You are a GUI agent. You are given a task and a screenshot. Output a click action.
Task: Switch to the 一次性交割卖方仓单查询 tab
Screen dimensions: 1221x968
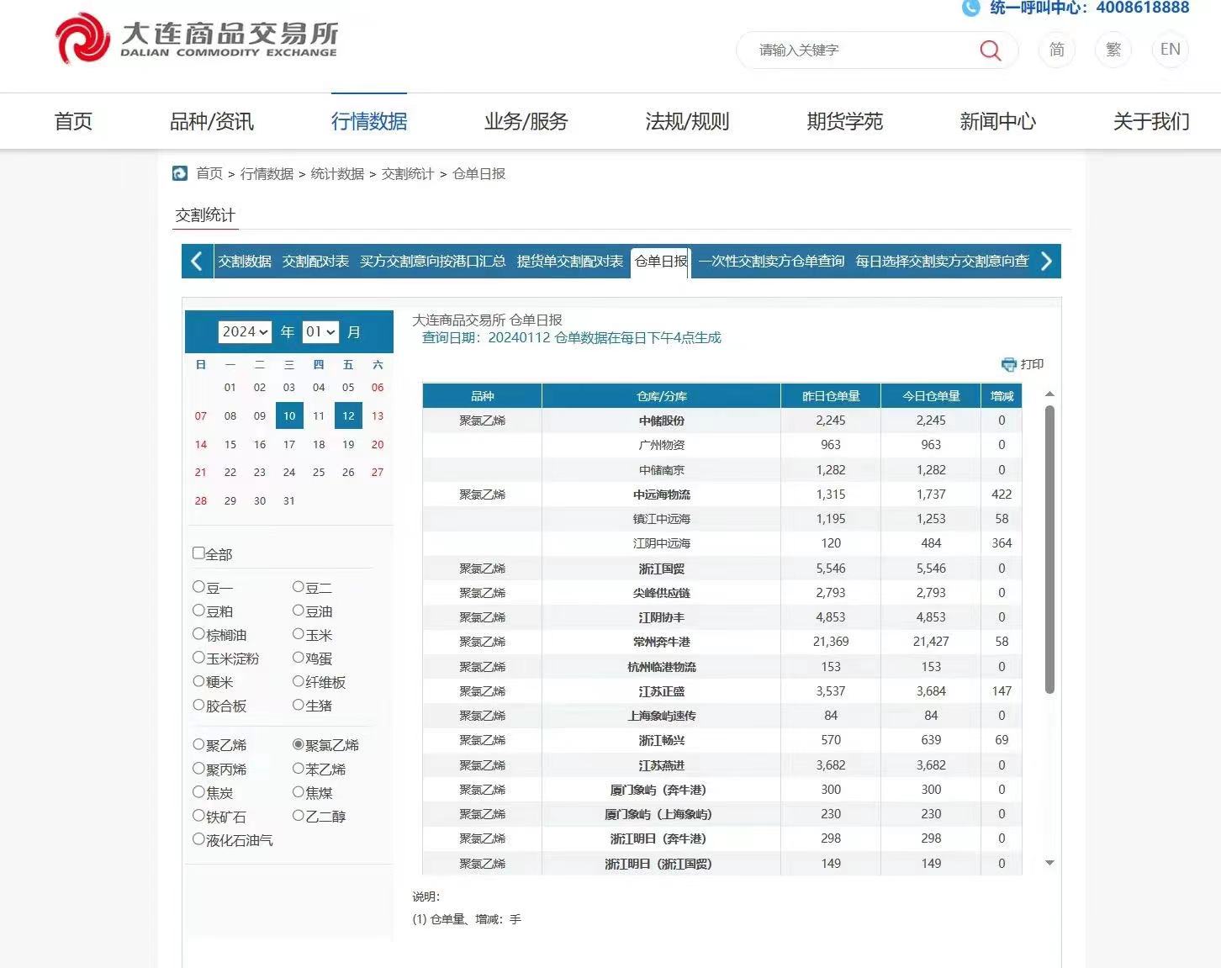[x=772, y=262]
